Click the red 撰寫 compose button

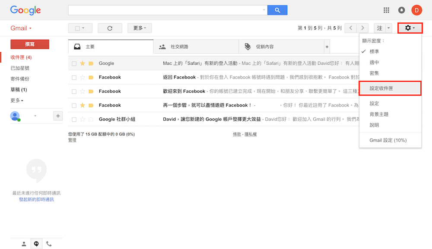[30, 44]
